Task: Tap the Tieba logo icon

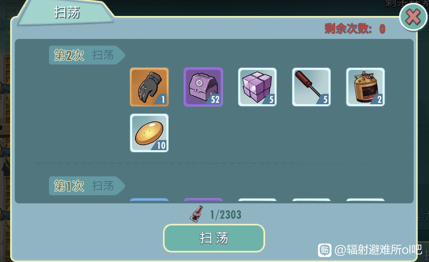Action: click(325, 250)
